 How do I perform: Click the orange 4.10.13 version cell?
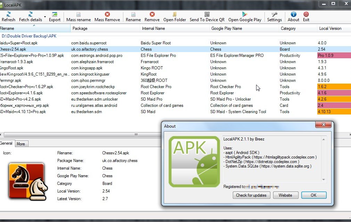coord(334,112)
